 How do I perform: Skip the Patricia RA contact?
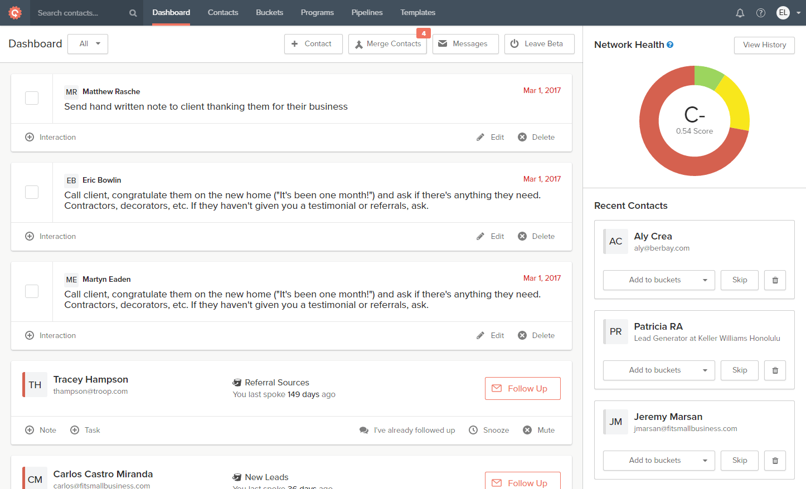point(740,370)
